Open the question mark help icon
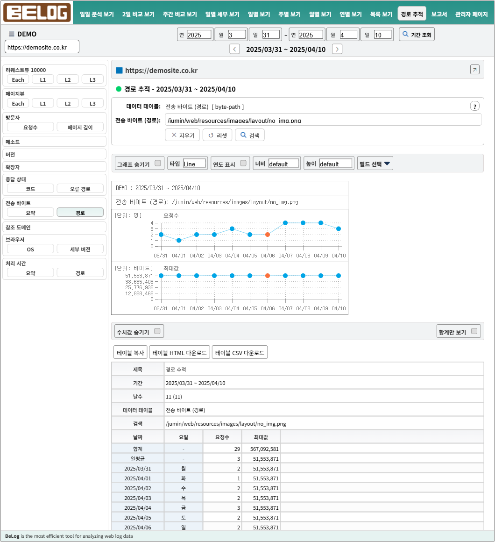Image resolution: width=495 pixels, height=542 pixels. point(474,107)
